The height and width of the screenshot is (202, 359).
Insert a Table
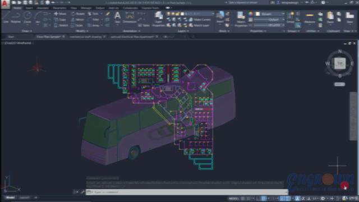[x=144, y=25]
